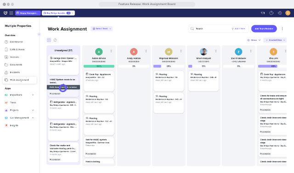
Task: Open Andy's column three-dot menu
Action: 146,51
